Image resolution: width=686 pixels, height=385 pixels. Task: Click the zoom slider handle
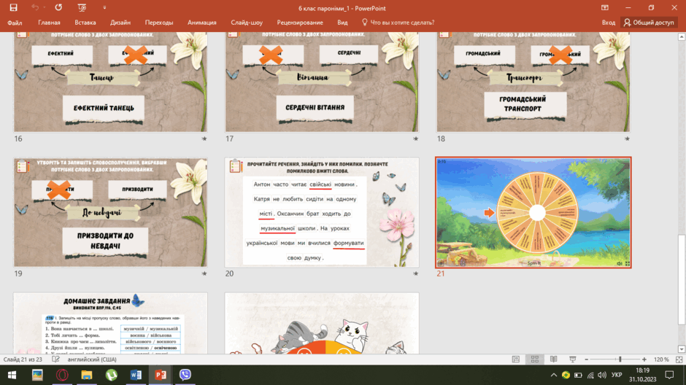620,359
